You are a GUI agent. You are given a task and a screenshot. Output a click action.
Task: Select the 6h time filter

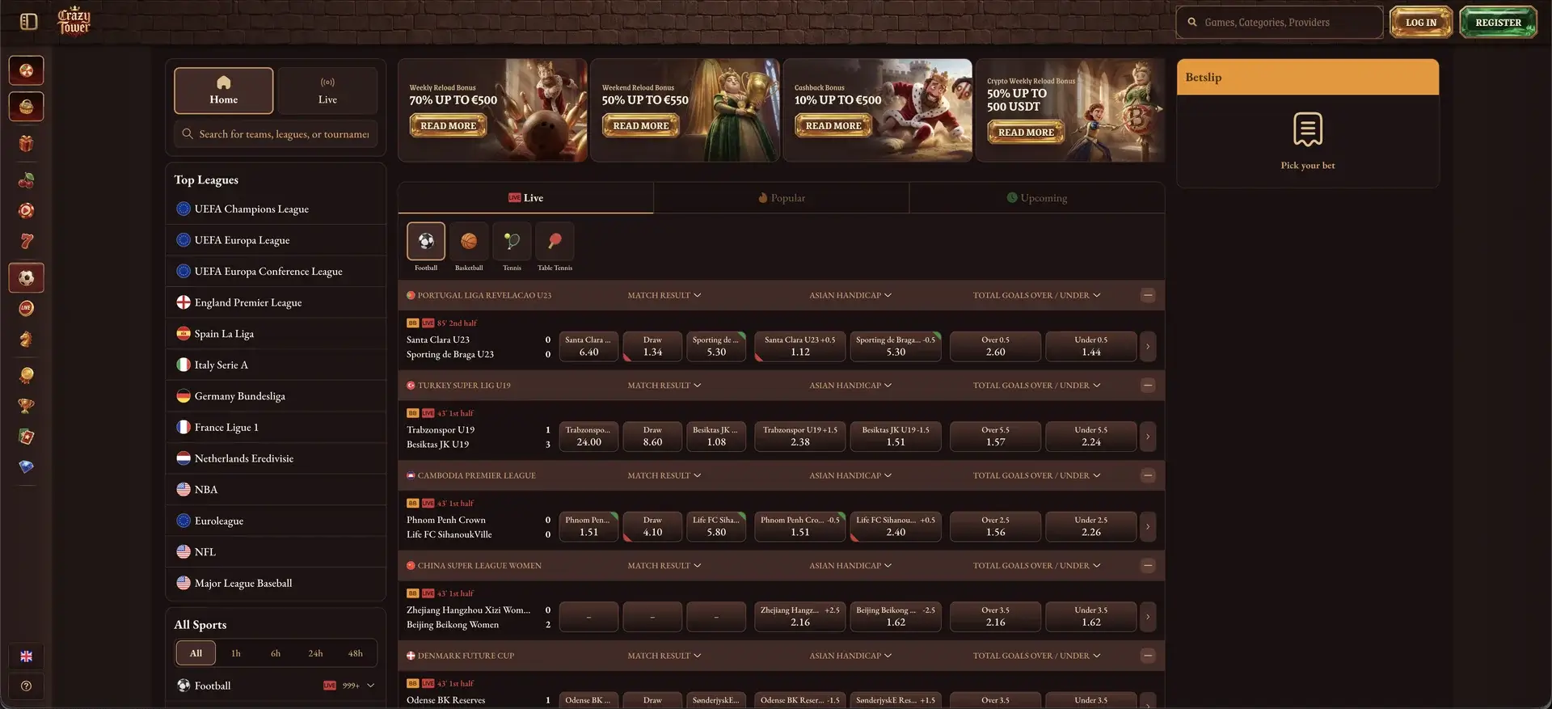(276, 653)
